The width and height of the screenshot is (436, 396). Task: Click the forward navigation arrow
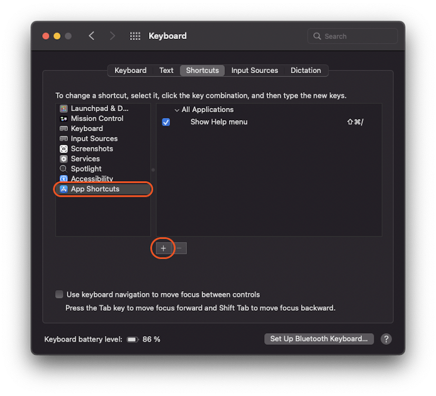112,36
